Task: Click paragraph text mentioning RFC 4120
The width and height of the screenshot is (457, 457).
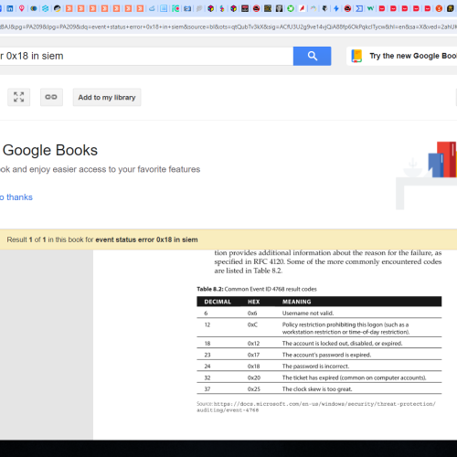Action: [328, 261]
